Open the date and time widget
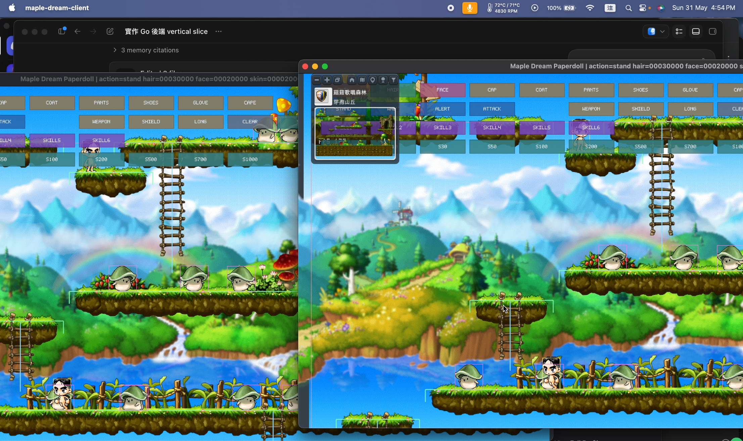The image size is (743, 441). click(x=704, y=8)
